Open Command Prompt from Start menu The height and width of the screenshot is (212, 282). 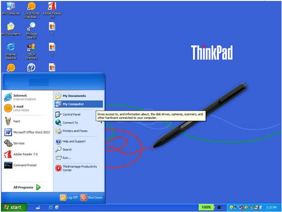click(23, 165)
